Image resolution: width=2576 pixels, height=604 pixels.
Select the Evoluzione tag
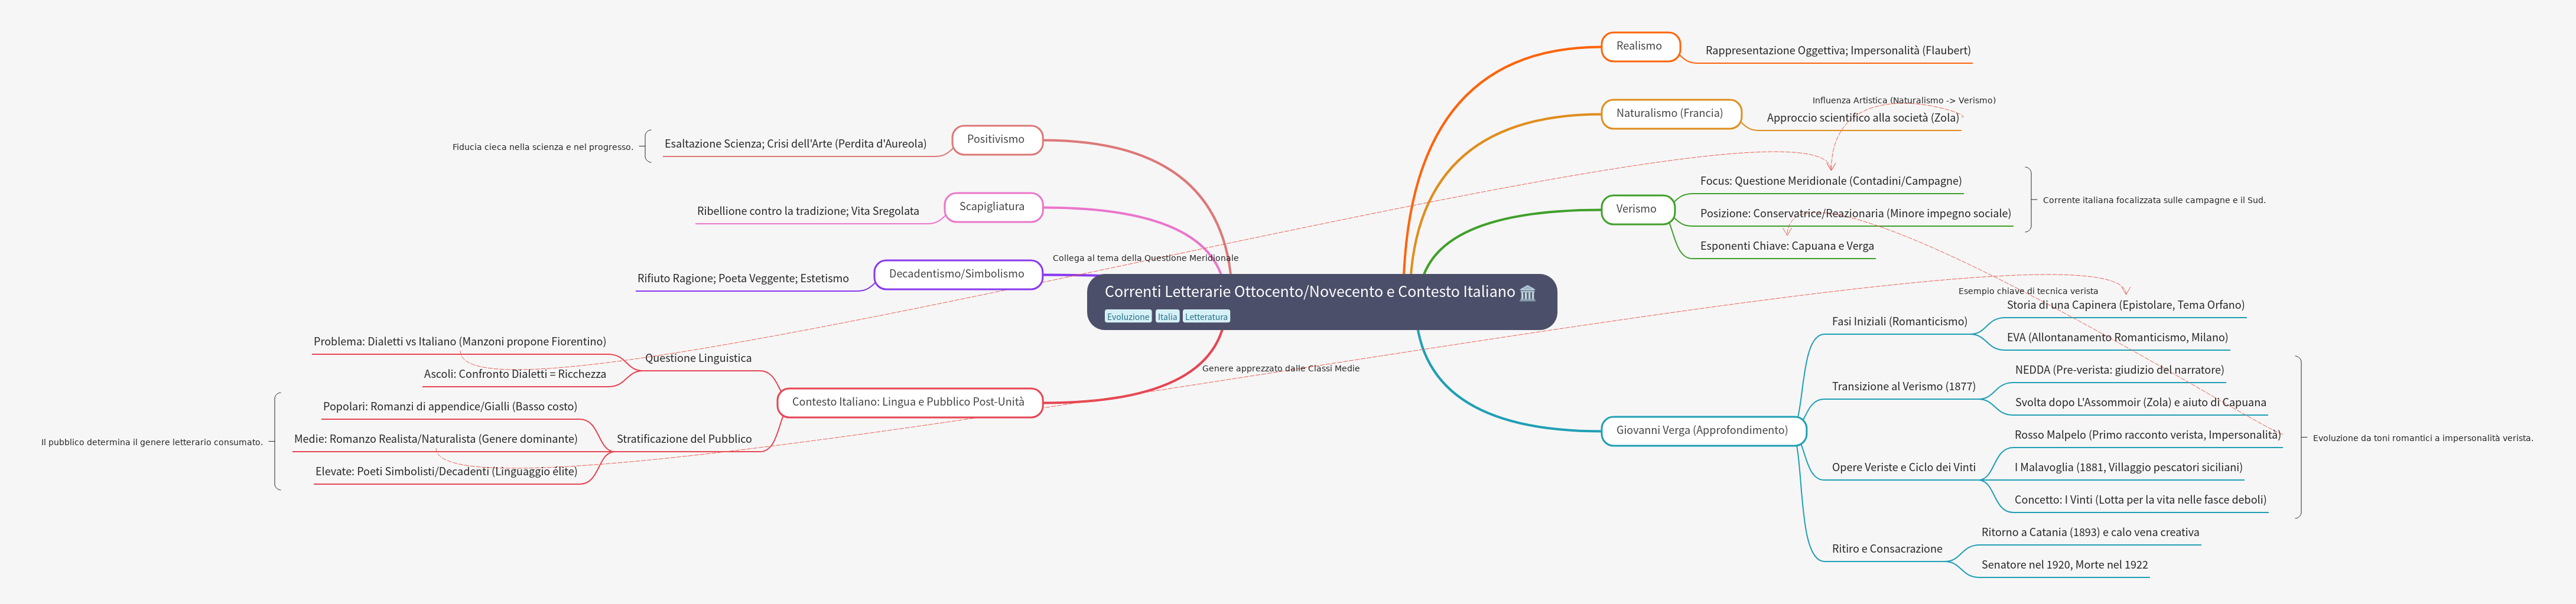click(x=1127, y=317)
